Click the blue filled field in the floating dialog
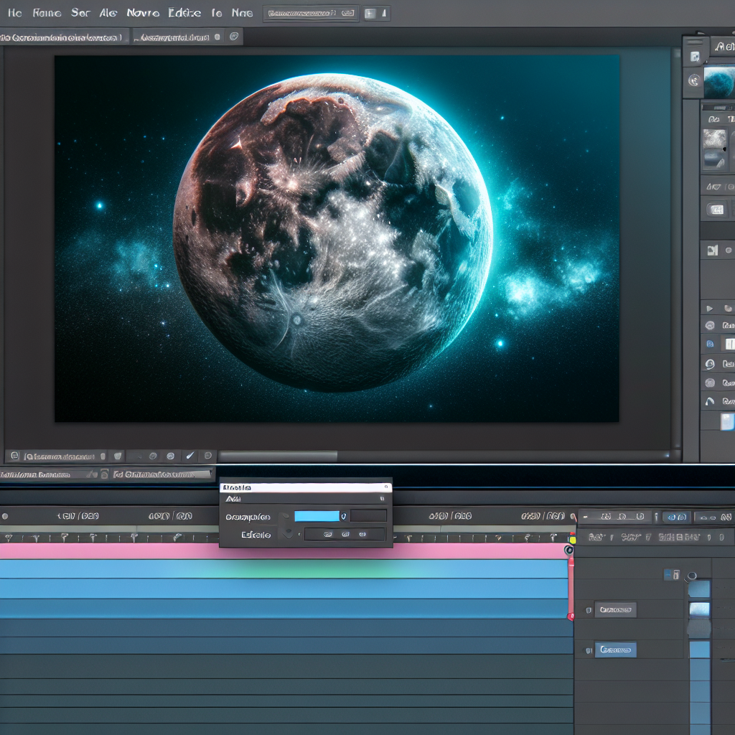Screen dimensions: 735x735 (x=317, y=516)
